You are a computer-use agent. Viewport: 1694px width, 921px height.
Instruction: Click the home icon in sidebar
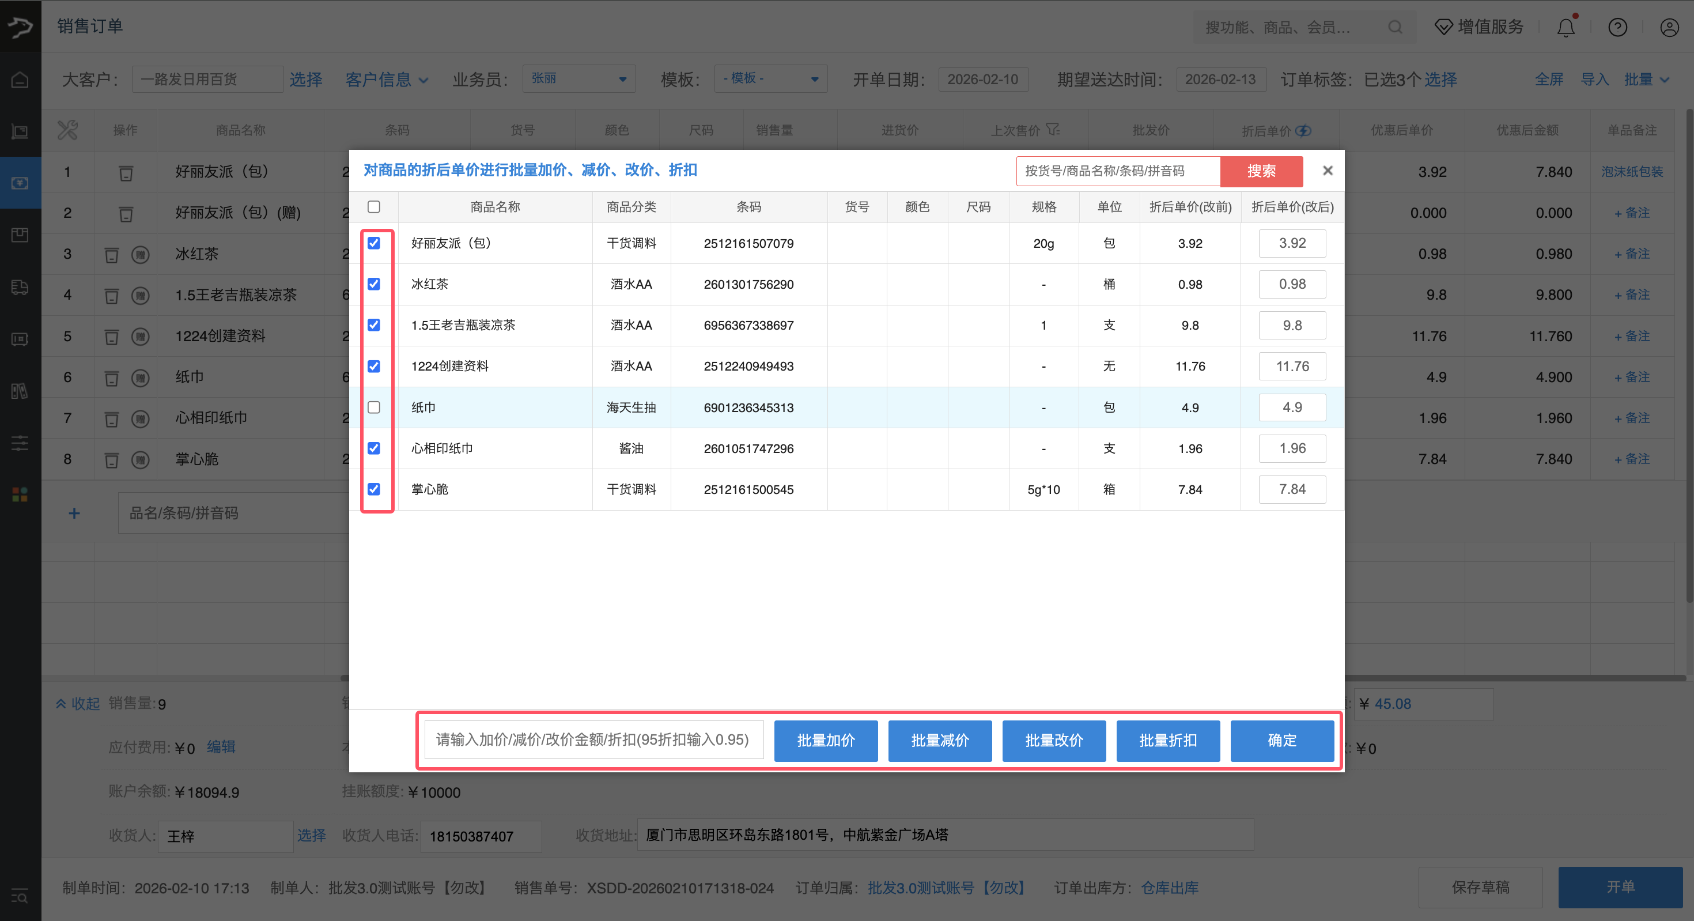click(20, 80)
